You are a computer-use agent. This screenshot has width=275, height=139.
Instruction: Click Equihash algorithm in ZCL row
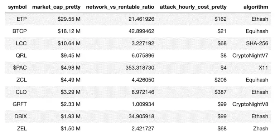click(257, 80)
